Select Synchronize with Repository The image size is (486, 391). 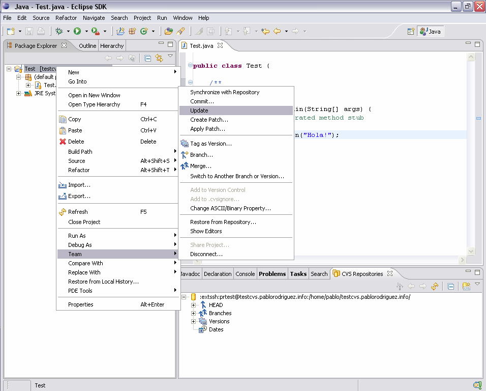pyautogui.click(x=236, y=92)
